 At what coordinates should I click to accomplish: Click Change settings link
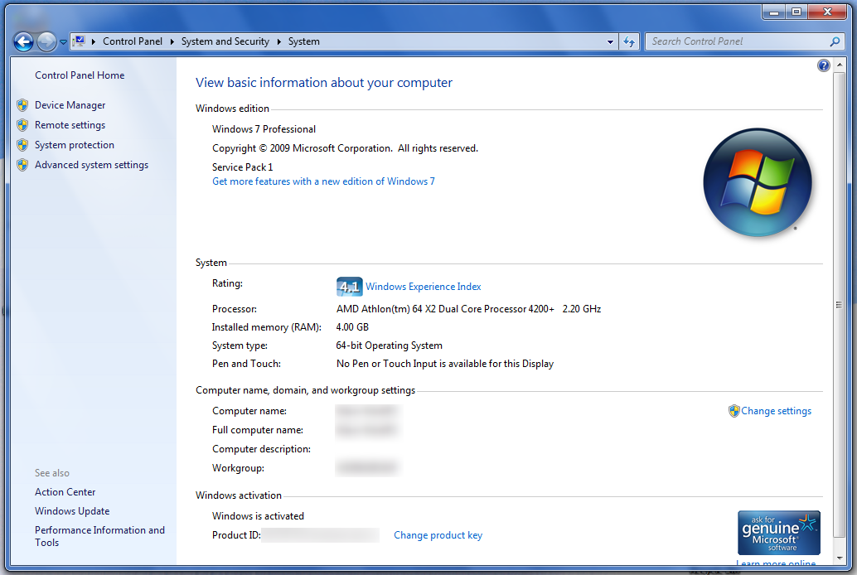click(776, 411)
